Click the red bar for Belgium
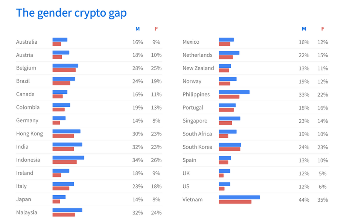The image size is (347, 222). [x=64, y=70]
